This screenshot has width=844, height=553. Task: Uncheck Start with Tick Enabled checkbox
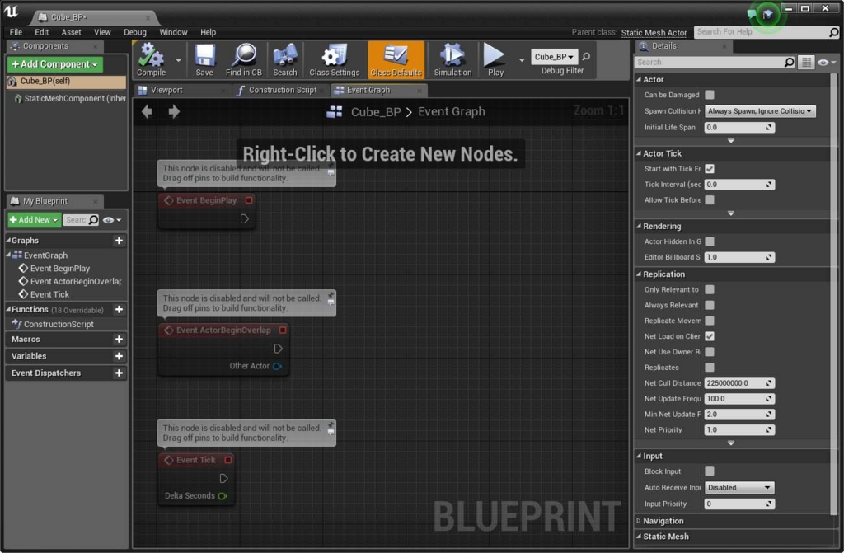tap(710, 169)
